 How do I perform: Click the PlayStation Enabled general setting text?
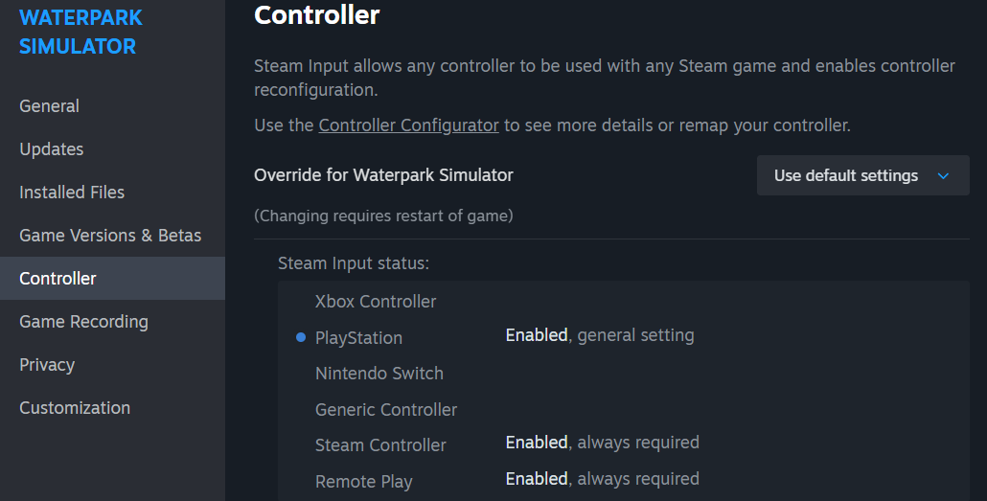tap(599, 335)
